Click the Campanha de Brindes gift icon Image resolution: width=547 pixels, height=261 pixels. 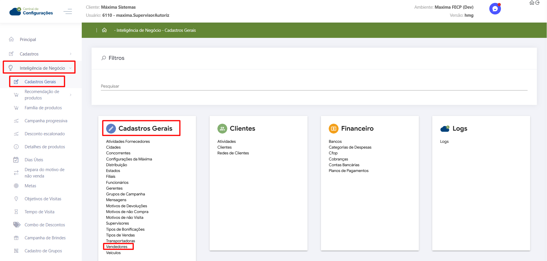[16, 238]
